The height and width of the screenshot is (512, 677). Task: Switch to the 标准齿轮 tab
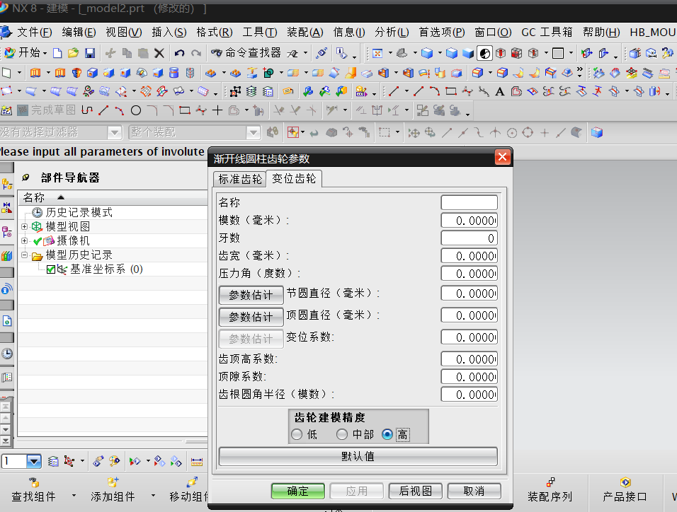click(x=240, y=179)
